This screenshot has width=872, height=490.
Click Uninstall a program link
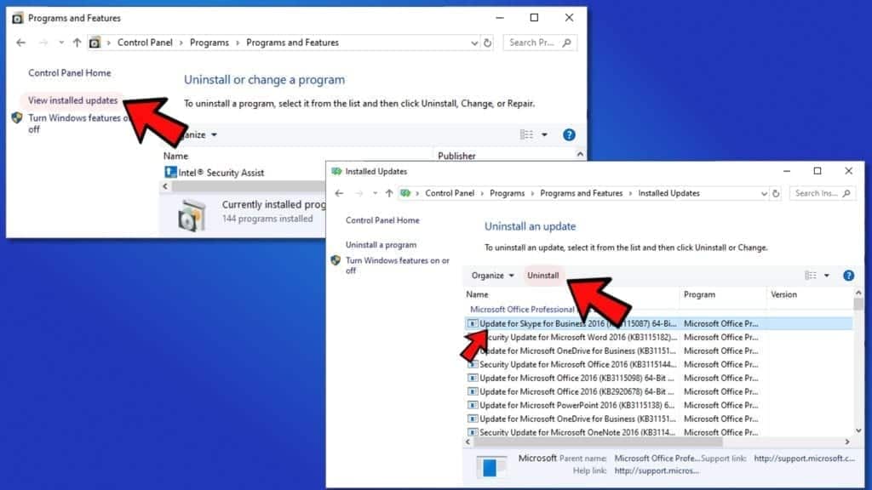[381, 245]
